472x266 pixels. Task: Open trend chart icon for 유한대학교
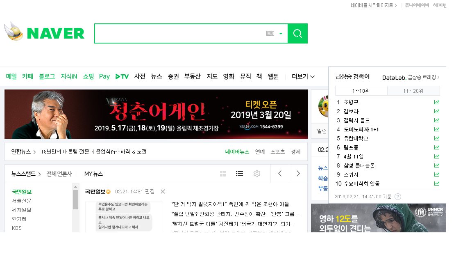[x=437, y=138]
